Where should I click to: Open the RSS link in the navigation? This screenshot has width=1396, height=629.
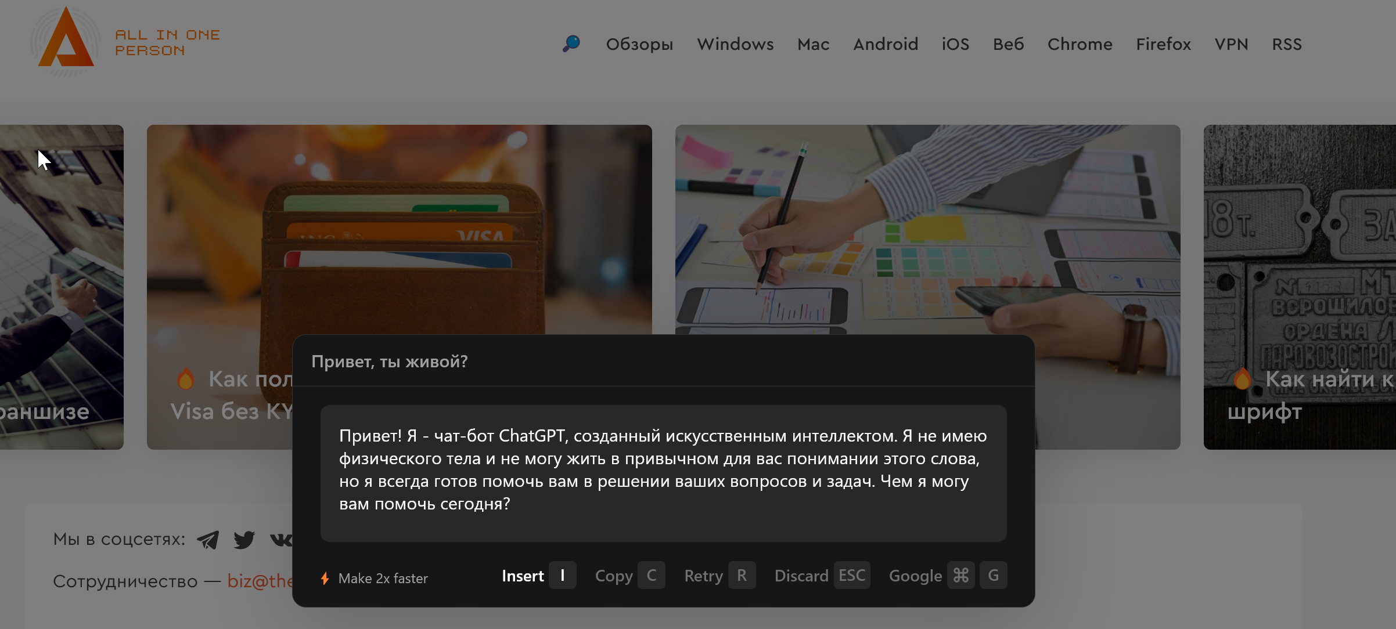(1287, 44)
